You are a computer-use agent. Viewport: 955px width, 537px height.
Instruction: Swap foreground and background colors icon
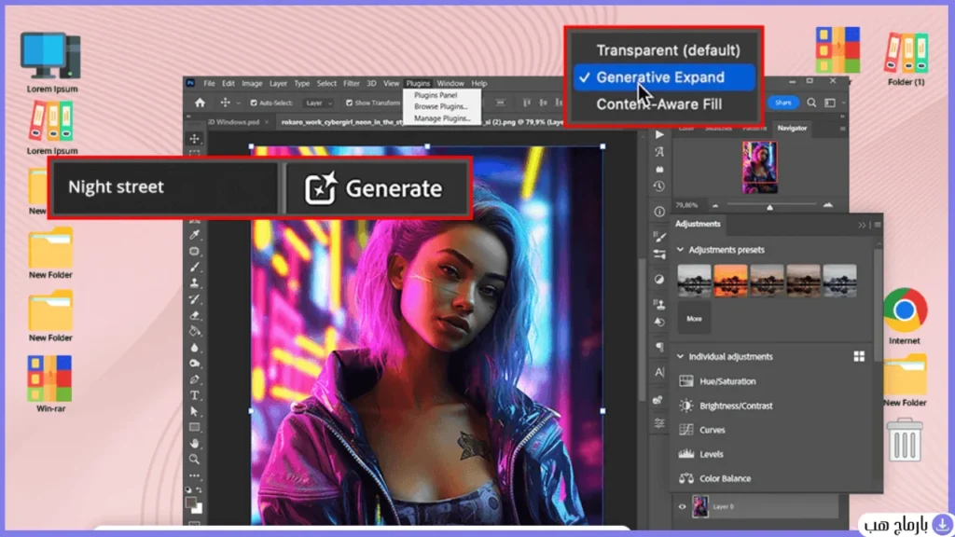[x=200, y=489]
